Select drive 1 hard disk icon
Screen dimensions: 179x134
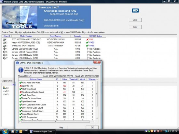tap(4, 40)
